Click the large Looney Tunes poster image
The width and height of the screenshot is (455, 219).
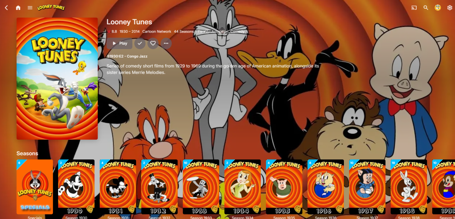click(57, 79)
